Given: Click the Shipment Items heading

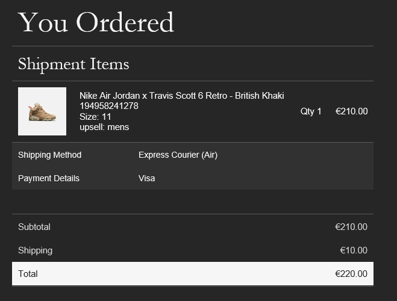Looking at the screenshot, I should 73,64.
